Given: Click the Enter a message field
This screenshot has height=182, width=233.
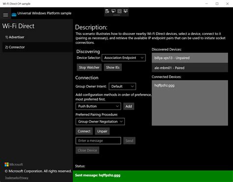Looking at the screenshot, I should (x=98, y=141).
